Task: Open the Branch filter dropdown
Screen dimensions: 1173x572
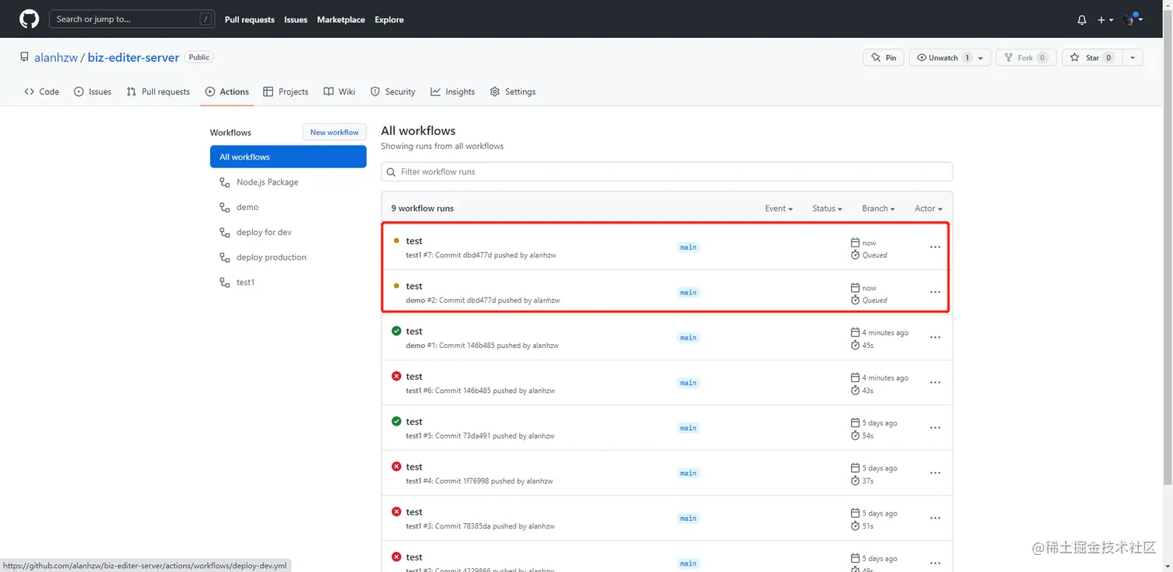Action: [878, 208]
